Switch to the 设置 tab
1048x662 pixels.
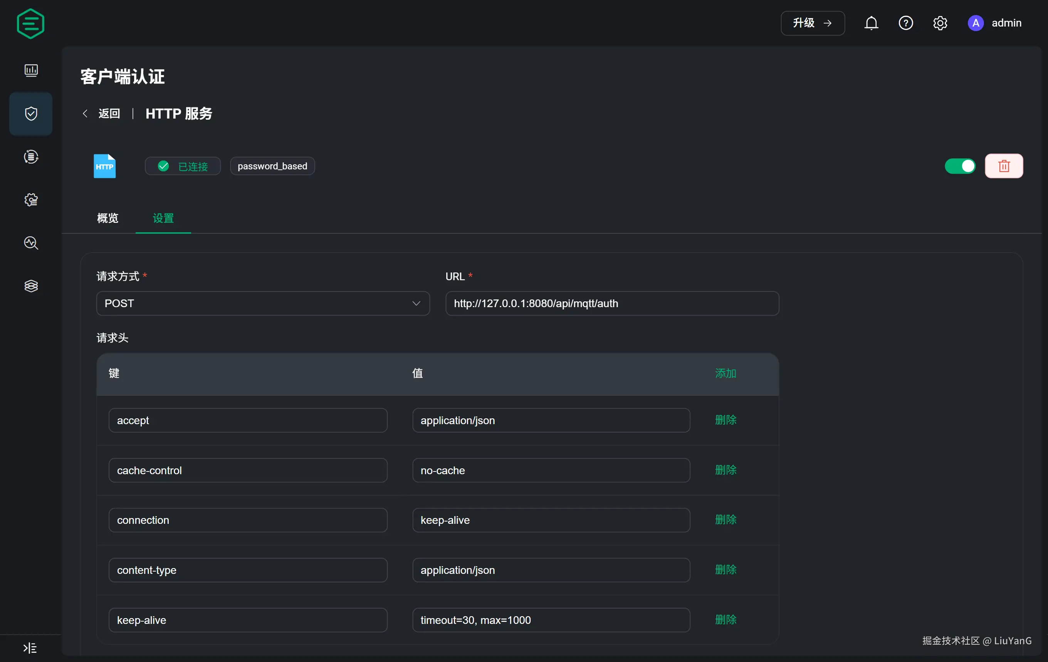163,218
